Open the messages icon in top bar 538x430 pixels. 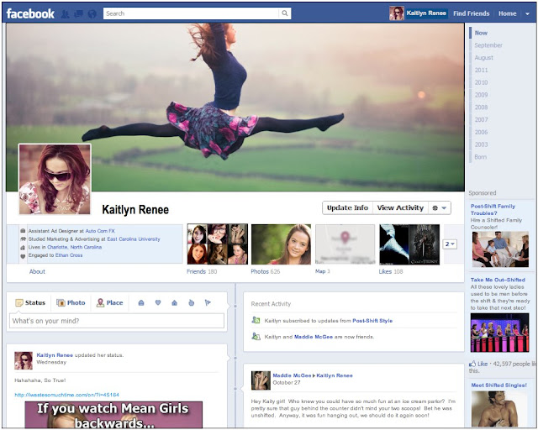coord(78,13)
